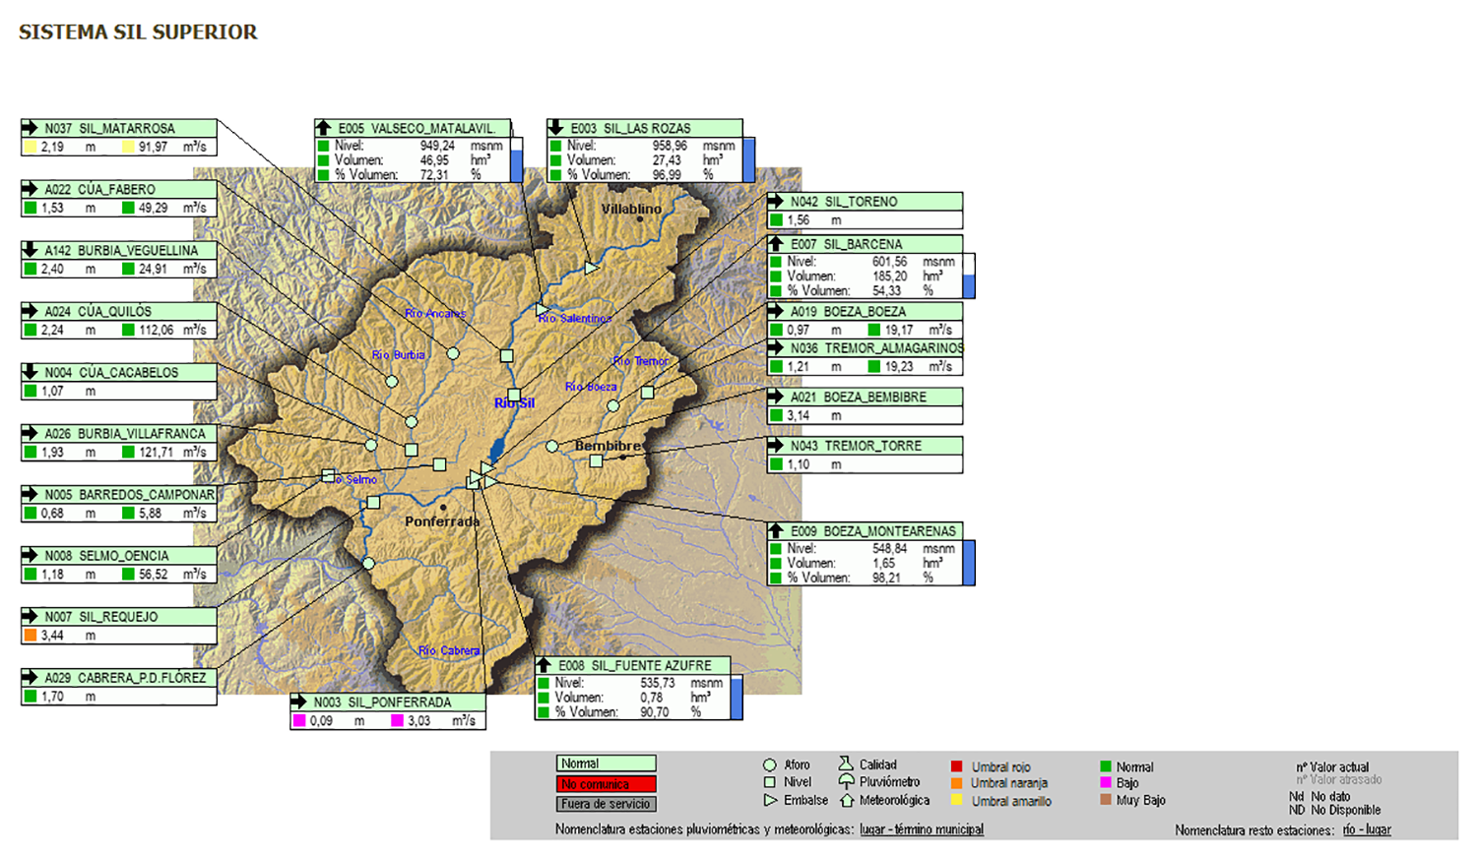The height and width of the screenshot is (856, 1477).
Task: Click the Ponferrada city label on map
Action: tap(442, 521)
